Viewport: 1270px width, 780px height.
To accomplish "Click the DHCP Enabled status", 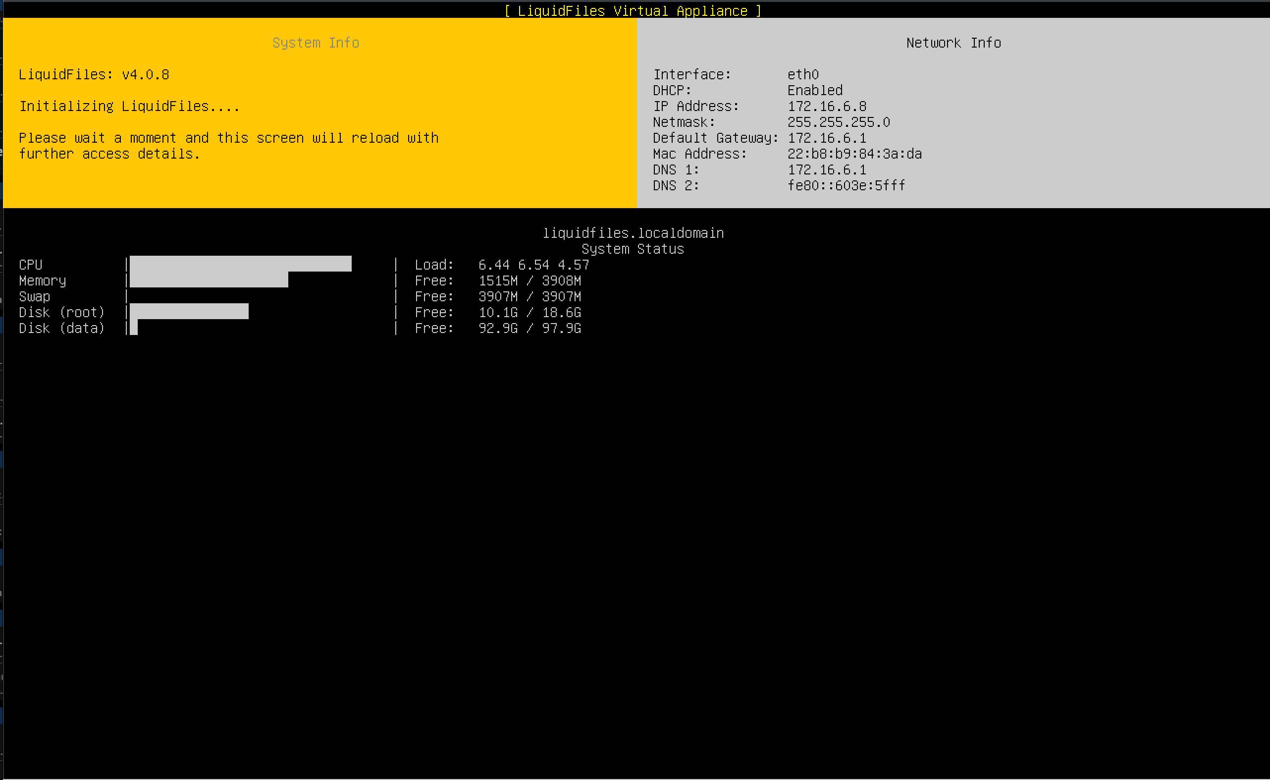I will click(815, 90).
